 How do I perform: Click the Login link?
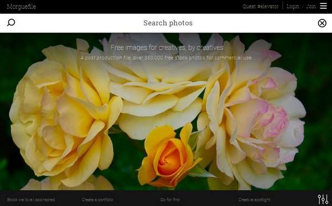[x=293, y=7]
